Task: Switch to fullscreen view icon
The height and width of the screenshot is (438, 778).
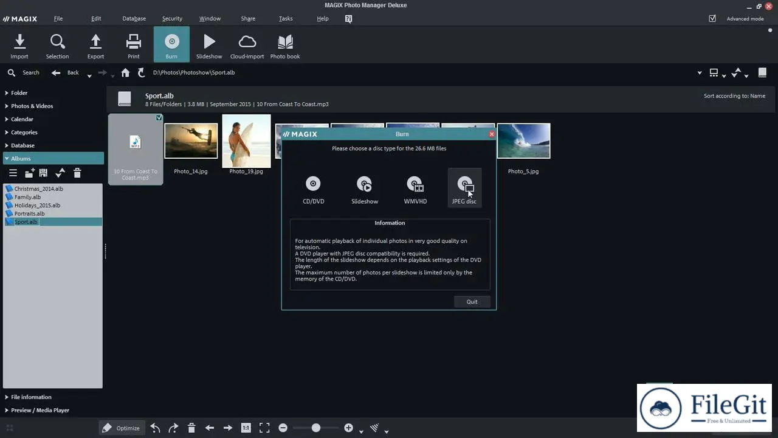Action: coord(264,428)
